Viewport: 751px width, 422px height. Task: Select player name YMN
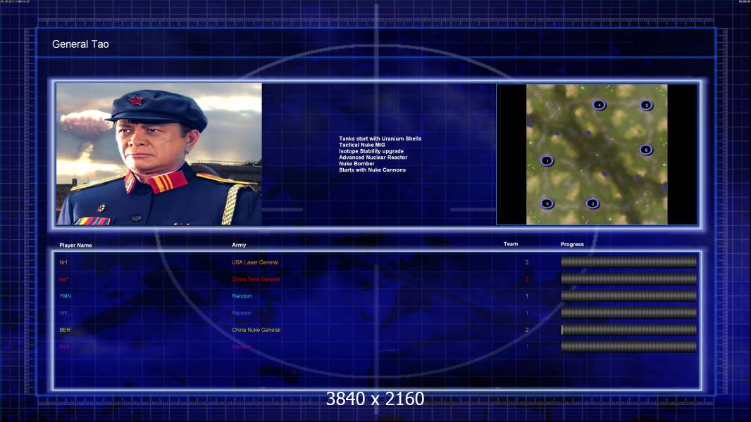(x=65, y=296)
